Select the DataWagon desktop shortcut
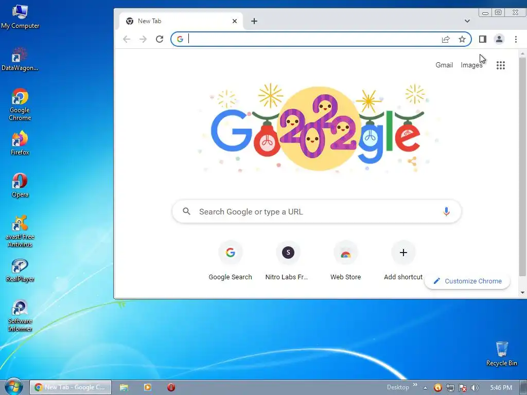This screenshot has width=527, height=395. point(20,59)
